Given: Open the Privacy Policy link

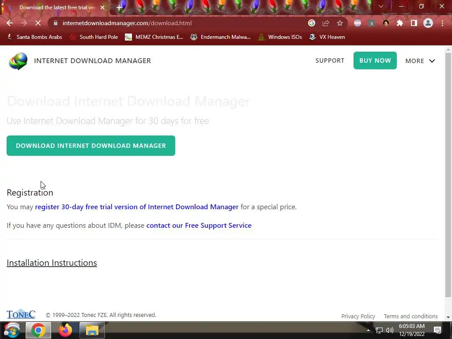Looking at the screenshot, I should pos(358,316).
